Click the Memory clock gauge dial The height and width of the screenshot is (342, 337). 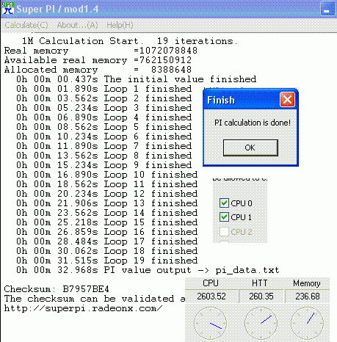coord(308,323)
